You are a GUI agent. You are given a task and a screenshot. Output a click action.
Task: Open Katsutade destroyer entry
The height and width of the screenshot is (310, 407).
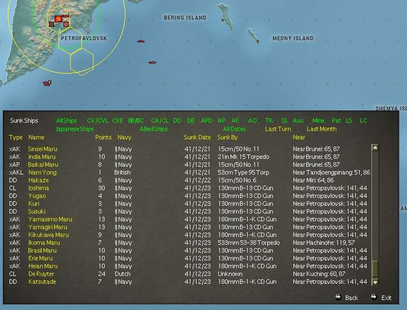coord(42,282)
